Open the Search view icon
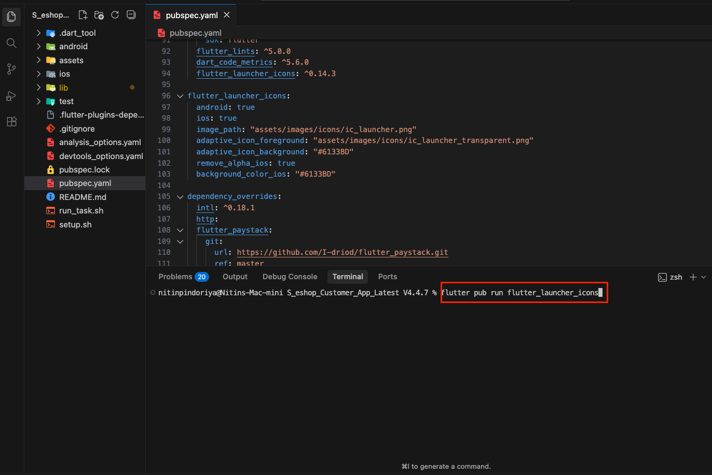Screen dimensions: 712x475 coord(11,42)
